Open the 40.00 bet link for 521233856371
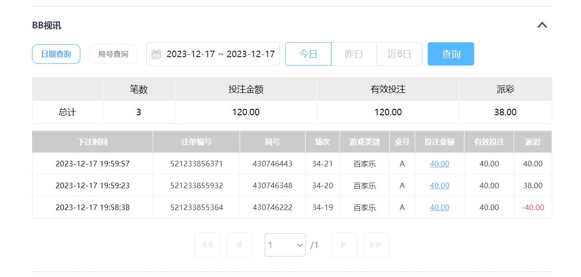The width and height of the screenshot is (581, 277). coord(439,164)
